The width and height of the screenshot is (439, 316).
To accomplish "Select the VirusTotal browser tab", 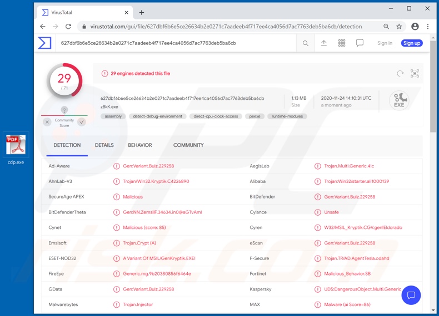I will (x=84, y=13).
